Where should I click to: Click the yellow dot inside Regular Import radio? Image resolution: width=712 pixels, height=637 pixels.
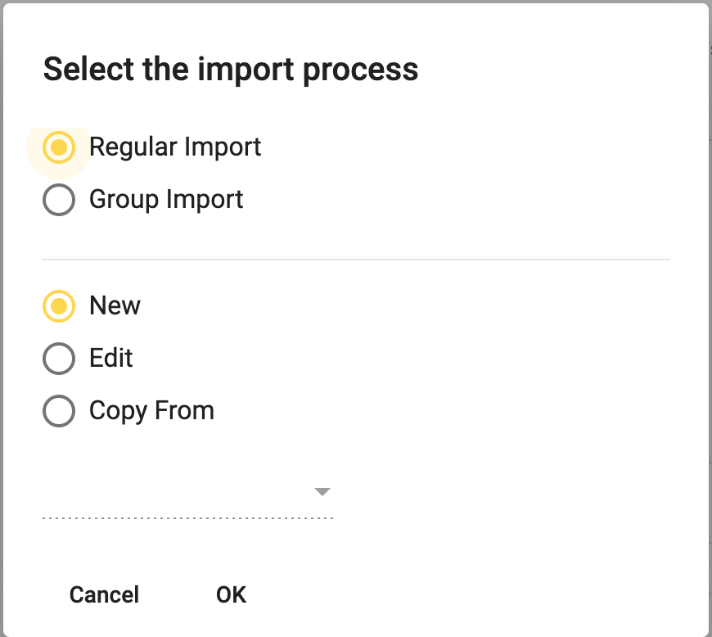tap(59, 147)
